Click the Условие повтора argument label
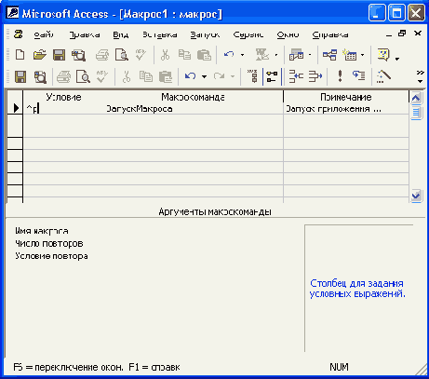The height and width of the screenshot is (379, 429). (51, 256)
